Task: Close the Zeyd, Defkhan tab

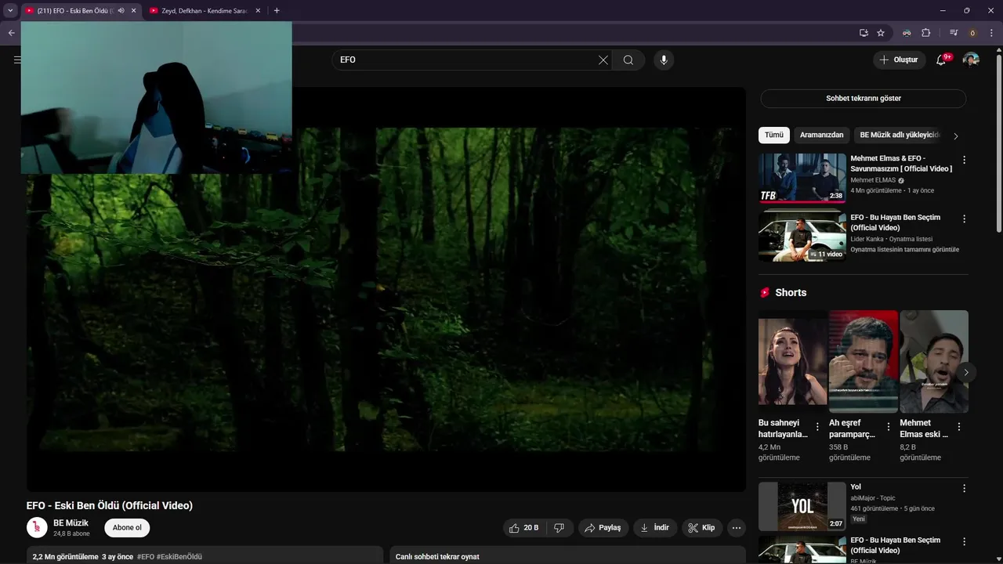Action: pyautogui.click(x=259, y=11)
